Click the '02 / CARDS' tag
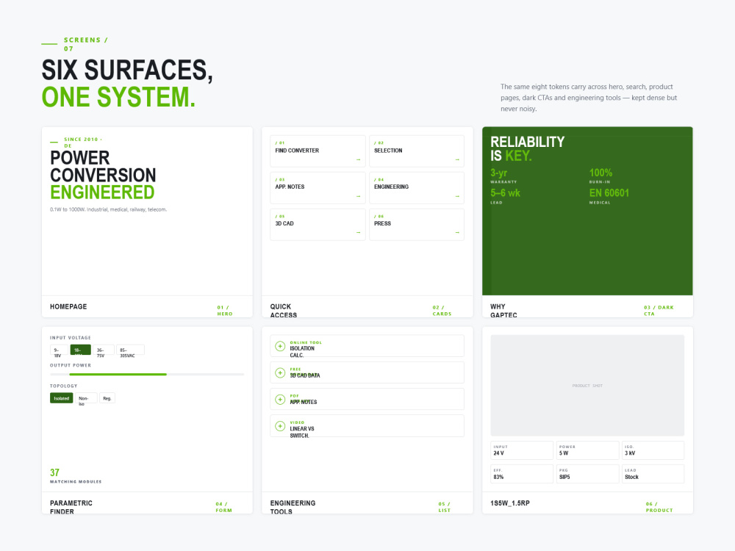This screenshot has height=551, width=735. (x=442, y=311)
